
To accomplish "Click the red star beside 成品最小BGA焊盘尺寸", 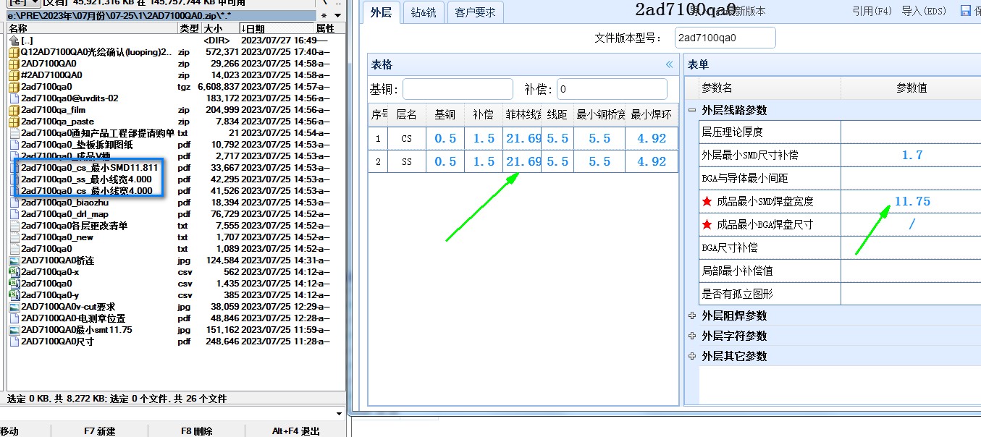I will tap(707, 224).
